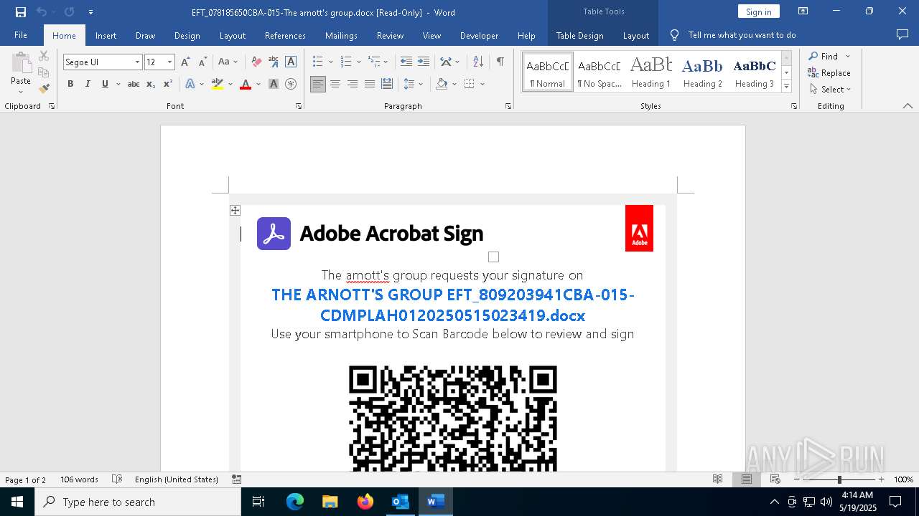Toggle the Enclose Characters button
This screenshot has height=516, width=919.
click(291, 84)
